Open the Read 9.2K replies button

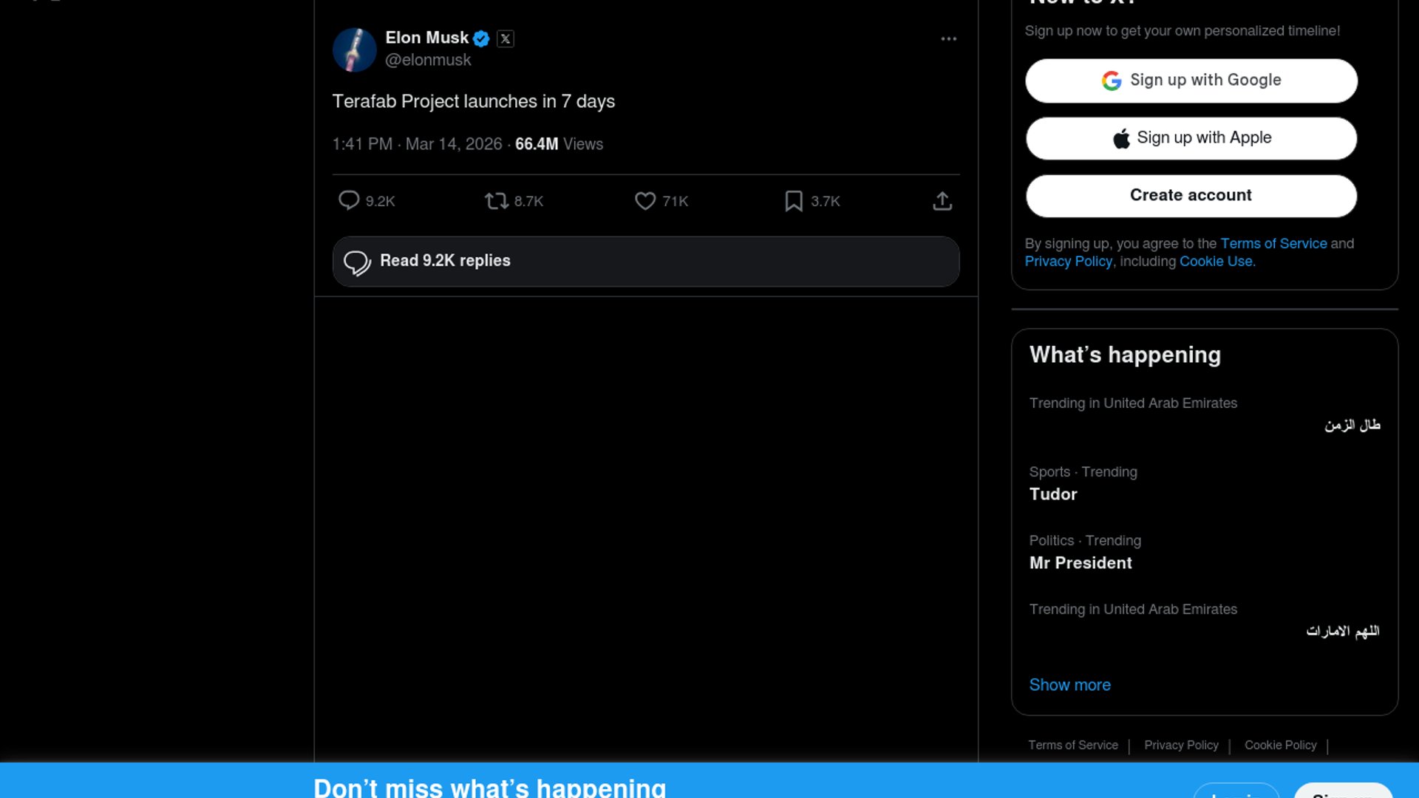[645, 262]
